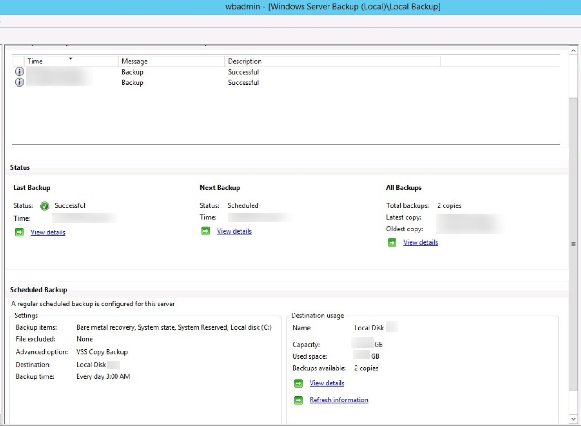Click the 'VSS Copy Backup' advanced option value
The height and width of the screenshot is (426, 581).
102,352
